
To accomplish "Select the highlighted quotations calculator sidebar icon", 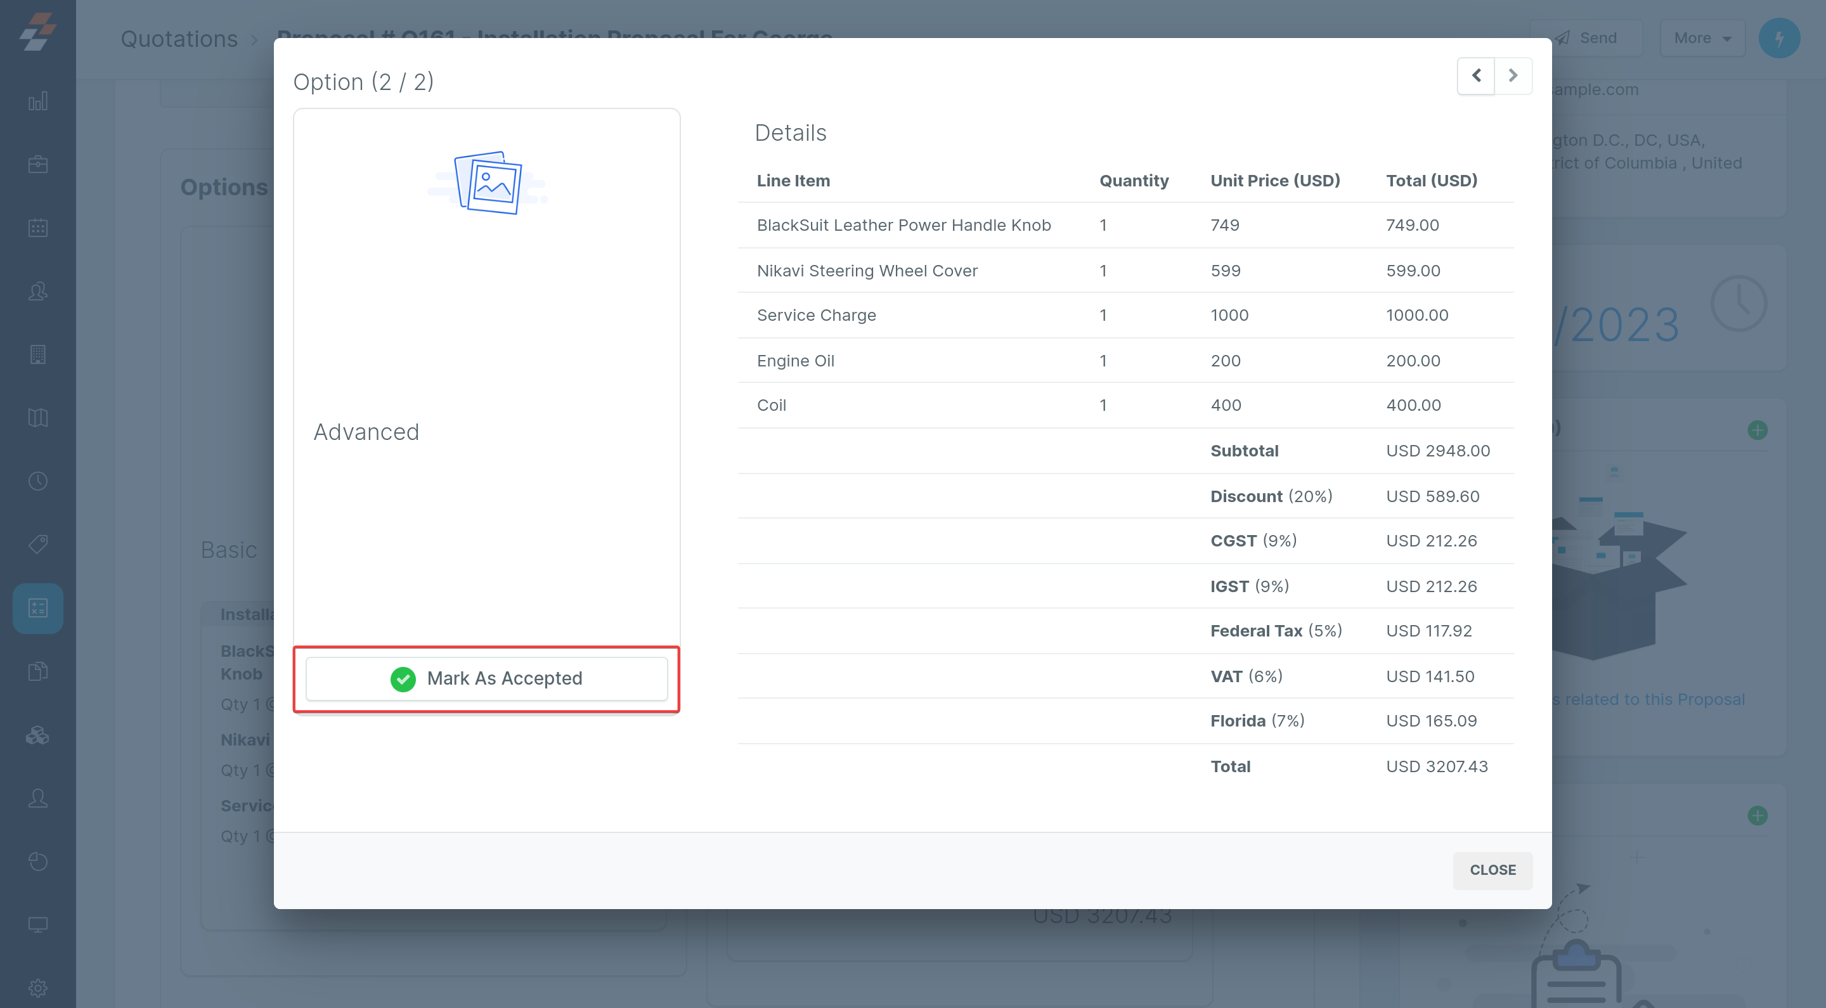I will [x=37, y=608].
